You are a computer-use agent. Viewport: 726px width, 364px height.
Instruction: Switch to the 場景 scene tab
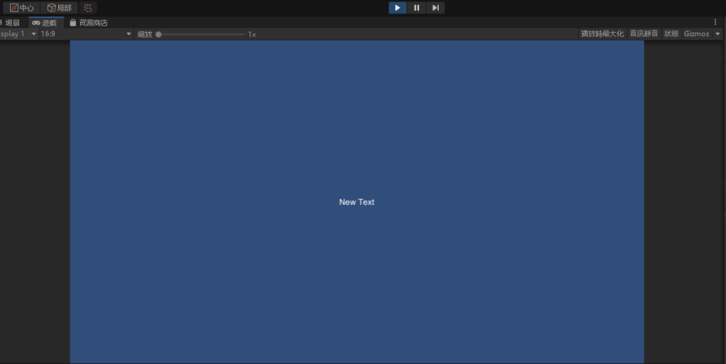[x=11, y=23]
